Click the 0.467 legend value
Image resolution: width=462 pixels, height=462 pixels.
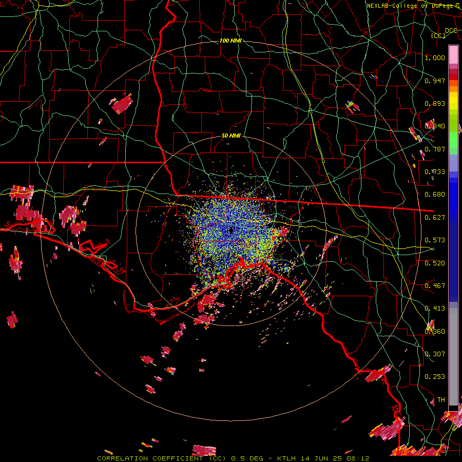(x=435, y=286)
